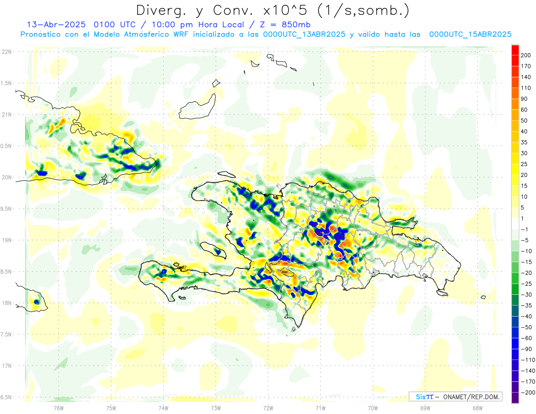Click the '0000UTC_15ABR2025' valid-until text
Screen dimensions: 536x414
coord(470,34)
